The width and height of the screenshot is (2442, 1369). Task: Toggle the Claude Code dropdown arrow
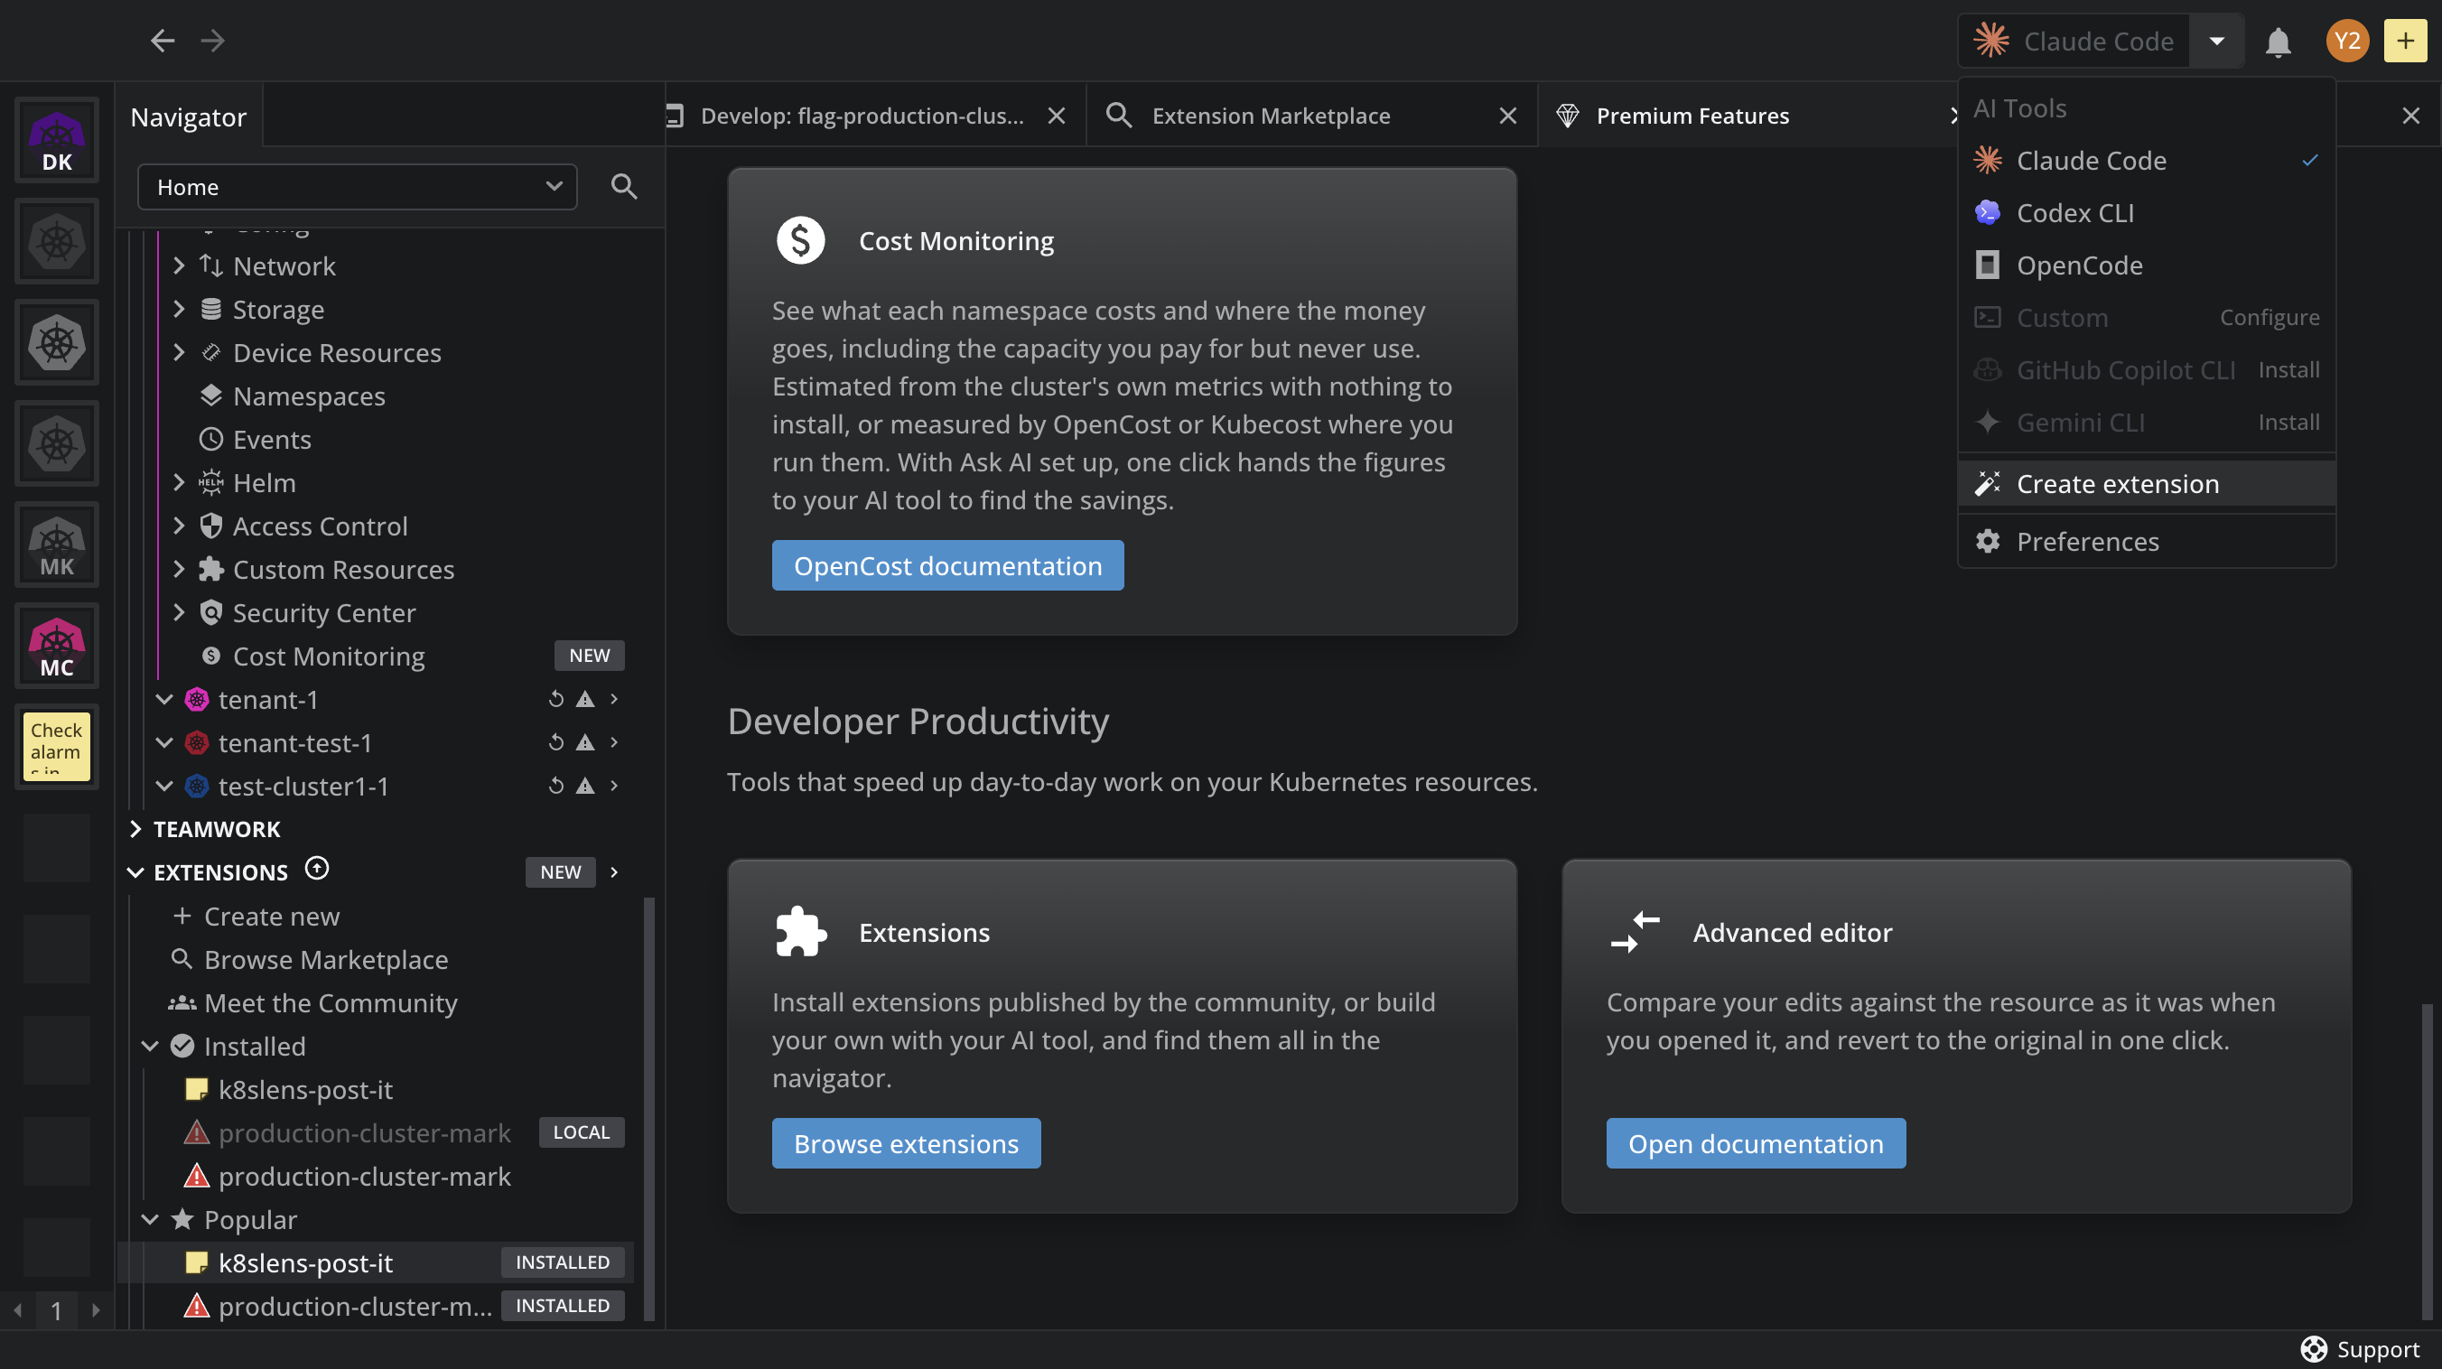[2216, 41]
